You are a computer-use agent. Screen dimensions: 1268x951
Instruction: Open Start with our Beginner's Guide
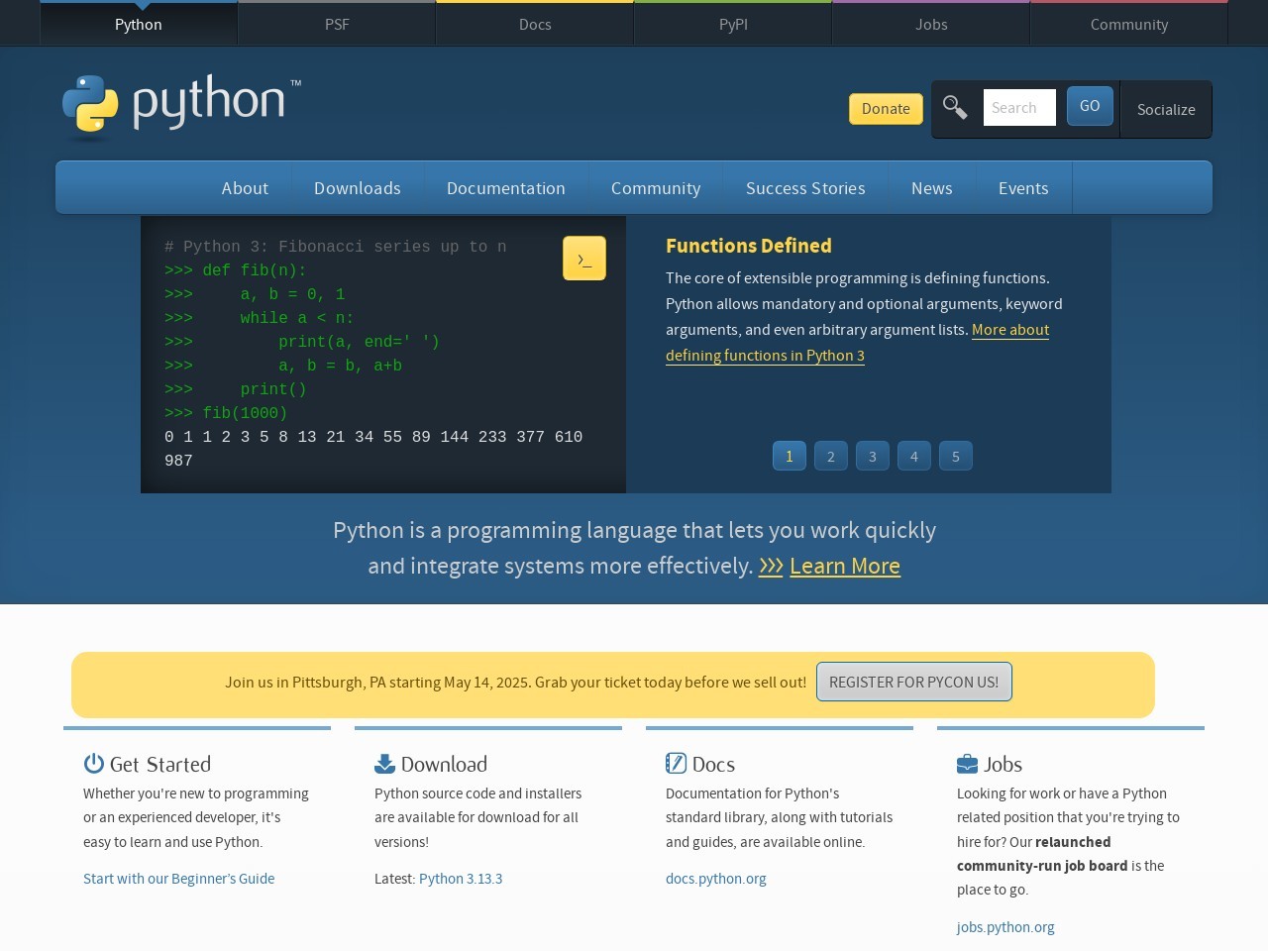pos(179,879)
